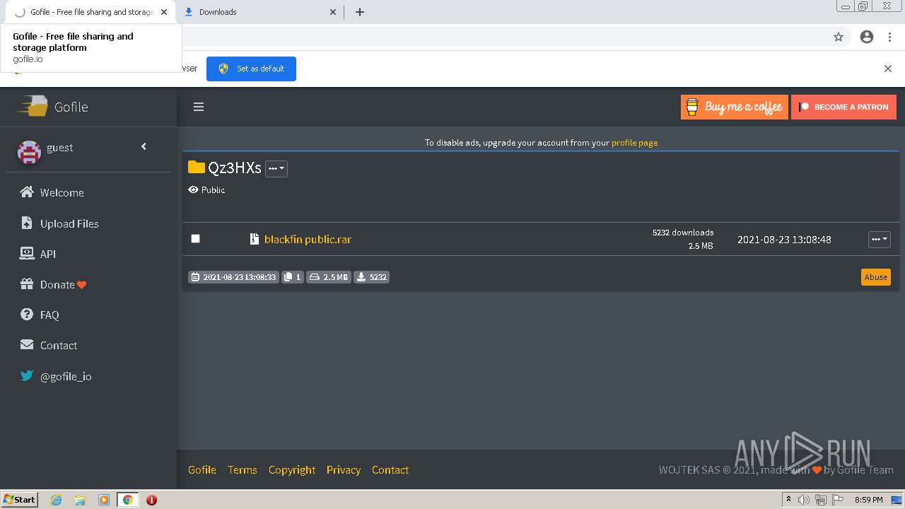
Task: Open the Contact sidebar item
Action: (59, 345)
